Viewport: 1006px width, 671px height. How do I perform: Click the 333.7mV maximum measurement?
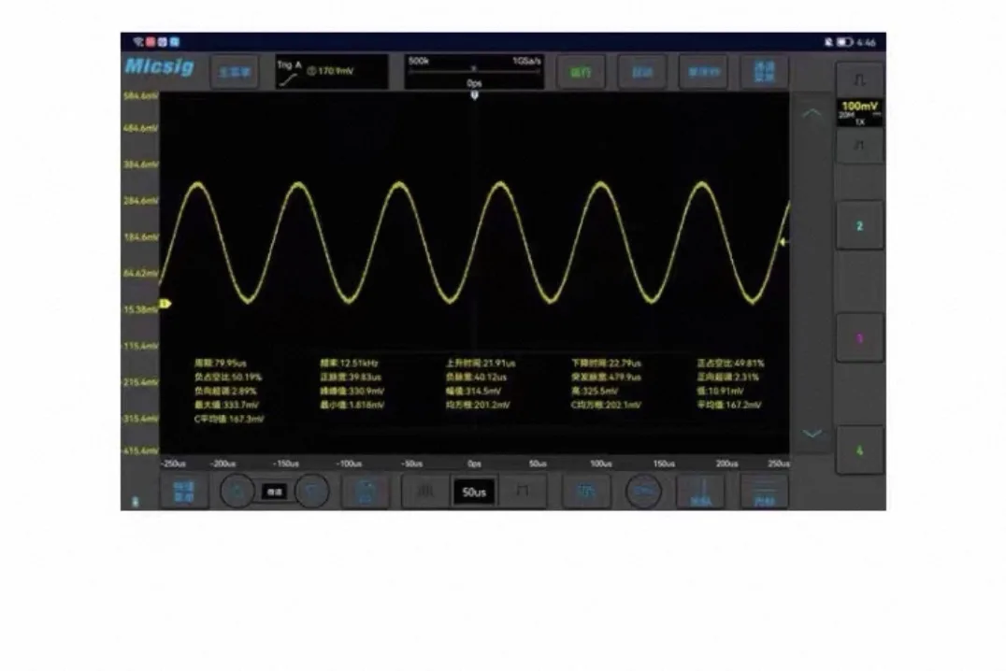click(x=227, y=405)
